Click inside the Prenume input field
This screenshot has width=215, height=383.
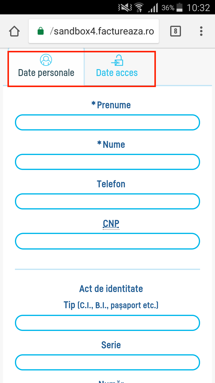(107, 122)
